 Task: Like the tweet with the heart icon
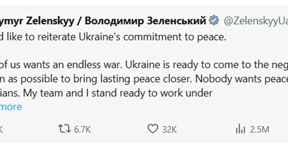[x=153, y=129]
